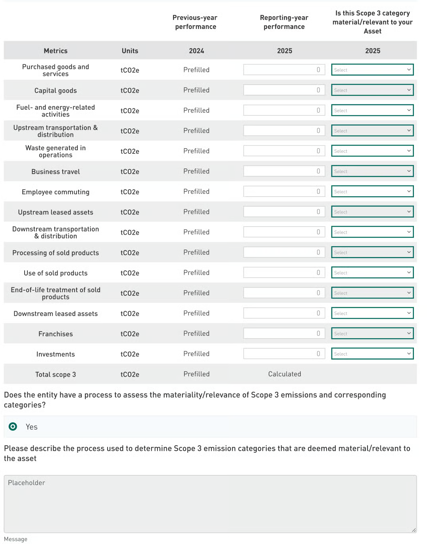Focus the Upstream leased assets 2025 field

(x=284, y=212)
